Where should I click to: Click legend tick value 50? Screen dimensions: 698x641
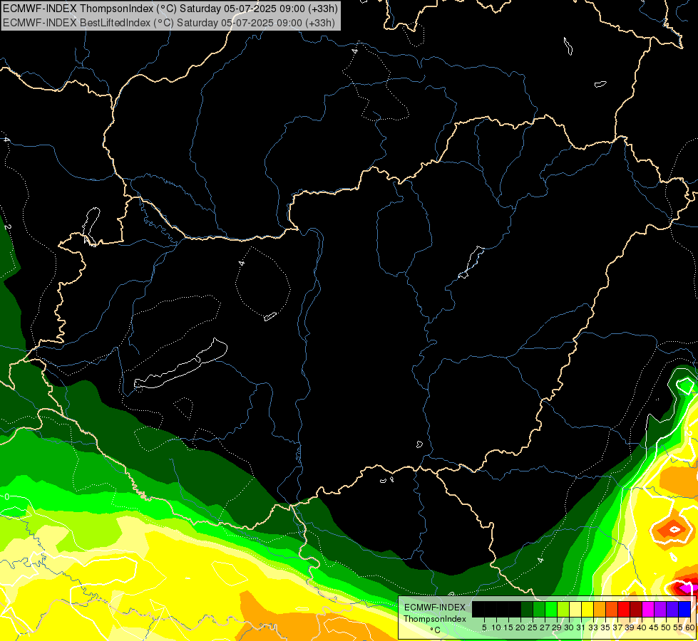click(x=666, y=627)
